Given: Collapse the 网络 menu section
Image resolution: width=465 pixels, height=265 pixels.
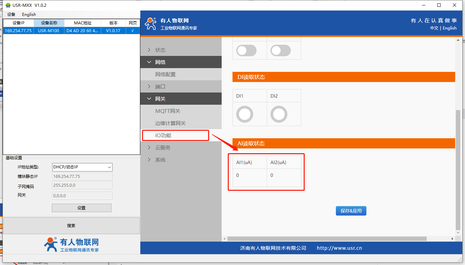Looking at the screenshot, I should [x=181, y=62].
